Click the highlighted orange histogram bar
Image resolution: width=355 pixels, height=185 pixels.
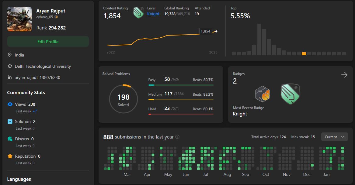(x=304, y=54)
